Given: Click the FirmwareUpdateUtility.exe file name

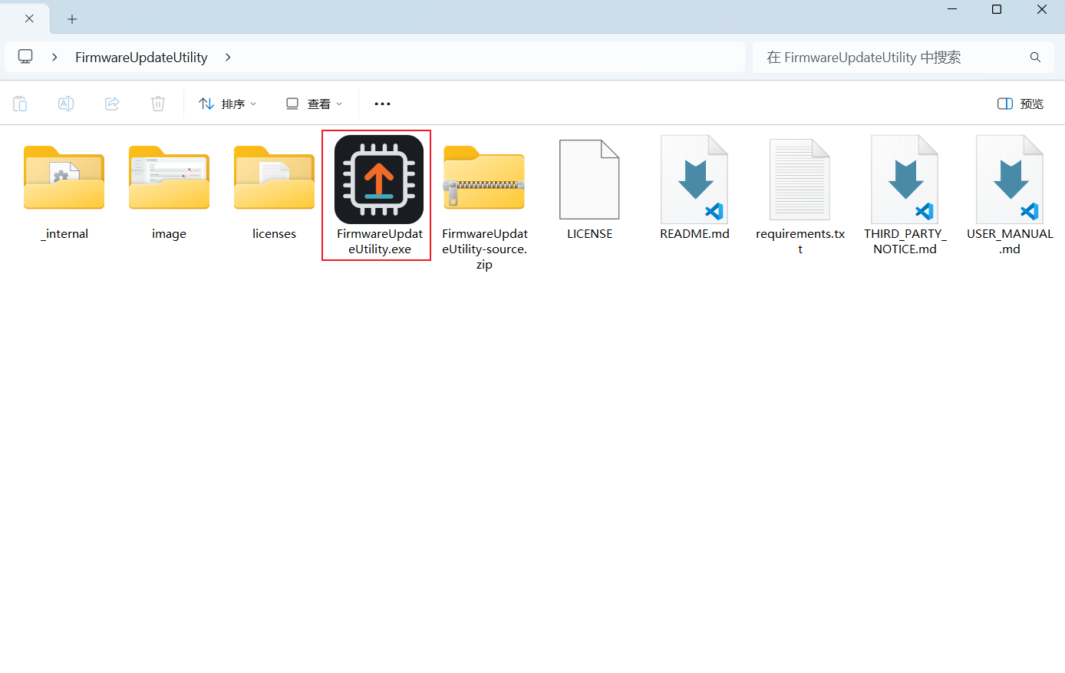Looking at the screenshot, I should click(x=380, y=241).
